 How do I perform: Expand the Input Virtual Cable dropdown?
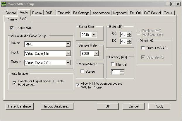68,53
